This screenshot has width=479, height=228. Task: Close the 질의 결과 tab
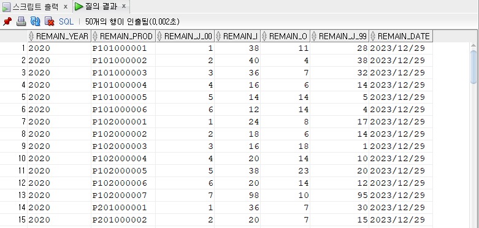tap(123, 6)
